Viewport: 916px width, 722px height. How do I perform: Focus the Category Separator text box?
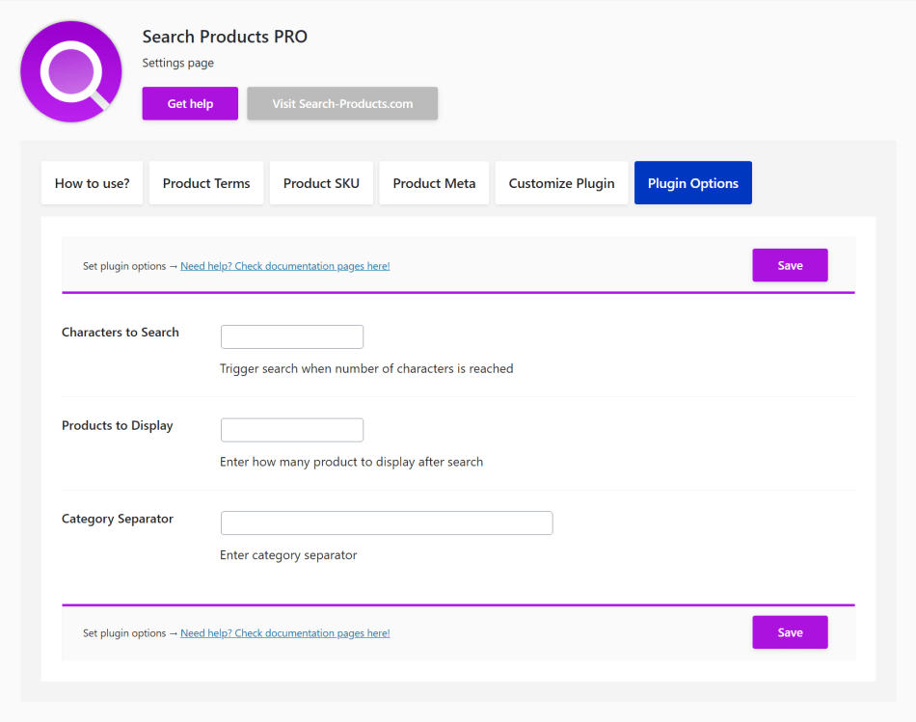387,522
